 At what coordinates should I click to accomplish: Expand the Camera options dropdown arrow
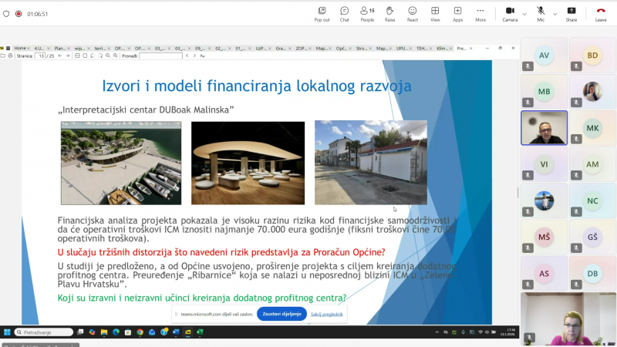coord(524,13)
